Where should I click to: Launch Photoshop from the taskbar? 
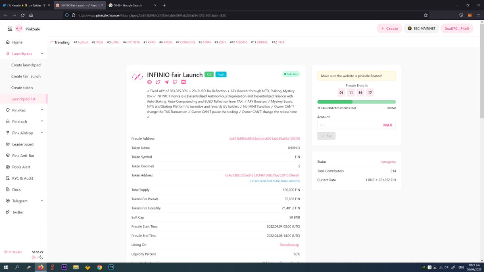(111, 267)
